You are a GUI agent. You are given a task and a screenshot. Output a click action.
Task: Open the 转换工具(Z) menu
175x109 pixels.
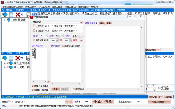pyautogui.click(x=57, y=7)
